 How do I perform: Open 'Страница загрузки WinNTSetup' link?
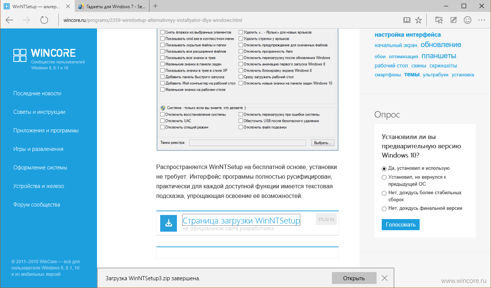(241, 221)
